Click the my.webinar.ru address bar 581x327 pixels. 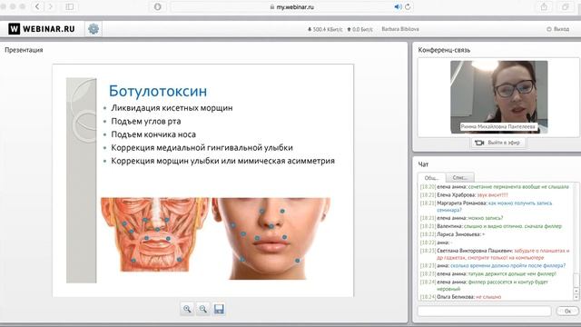click(291, 6)
